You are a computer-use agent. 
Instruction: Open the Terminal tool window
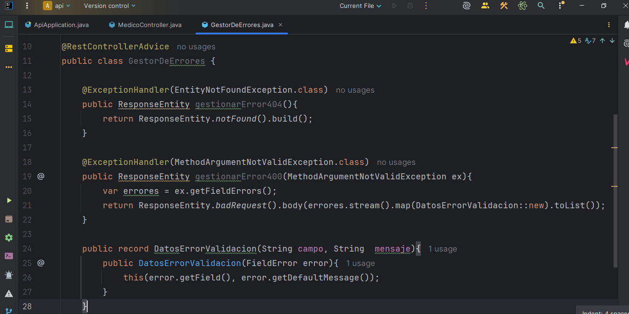pos(9,256)
